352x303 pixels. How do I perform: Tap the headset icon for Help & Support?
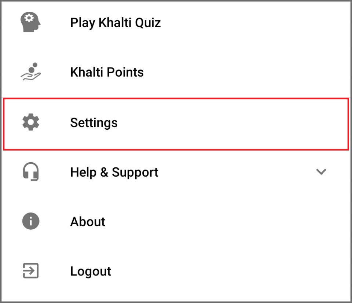(30, 172)
